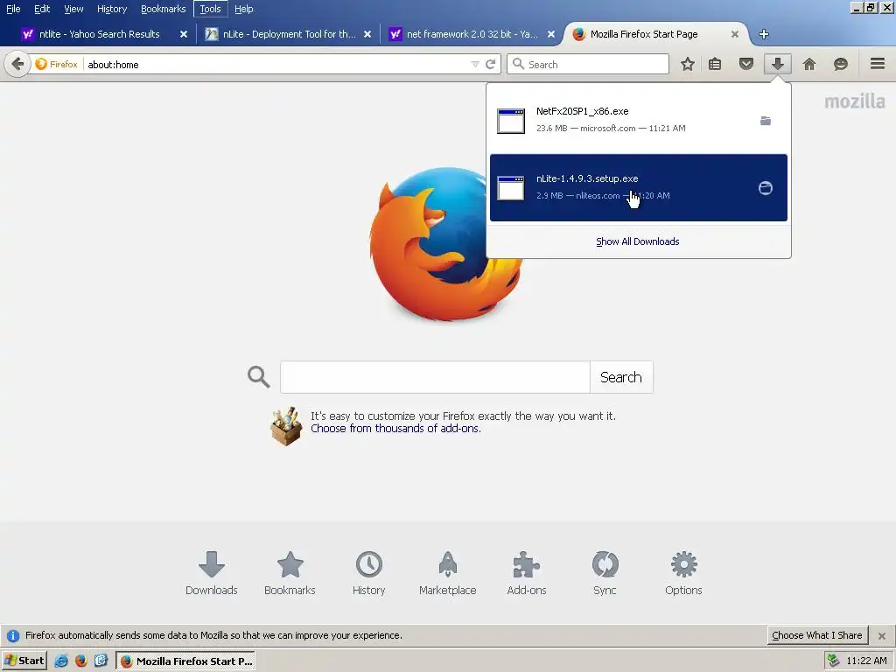Image resolution: width=896 pixels, height=672 pixels.
Task: Save page to Pocket icon
Action: click(x=746, y=64)
